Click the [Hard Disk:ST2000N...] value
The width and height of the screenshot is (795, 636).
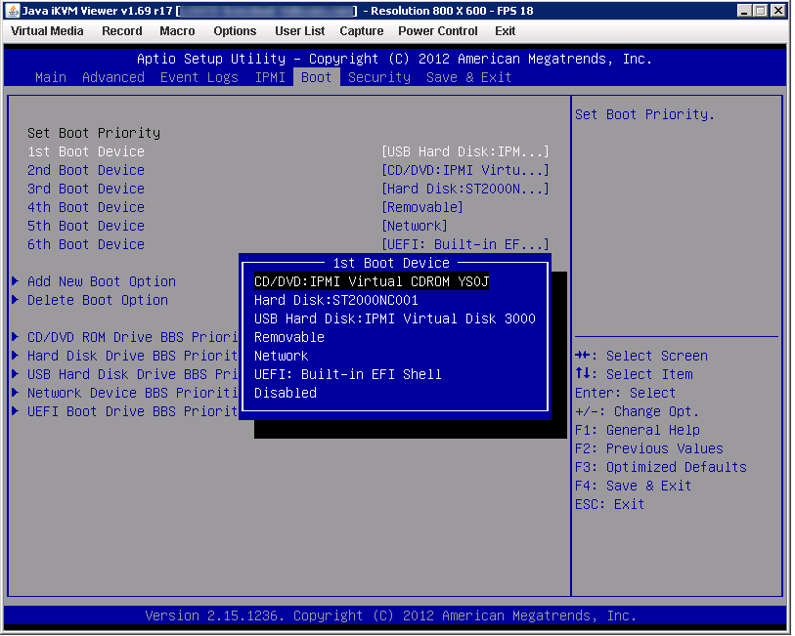coord(464,189)
